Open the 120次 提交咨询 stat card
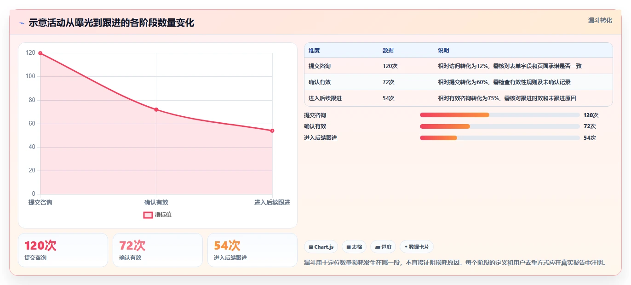This screenshot has width=631, height=285. pyautogui.click(x=63, y=250)
